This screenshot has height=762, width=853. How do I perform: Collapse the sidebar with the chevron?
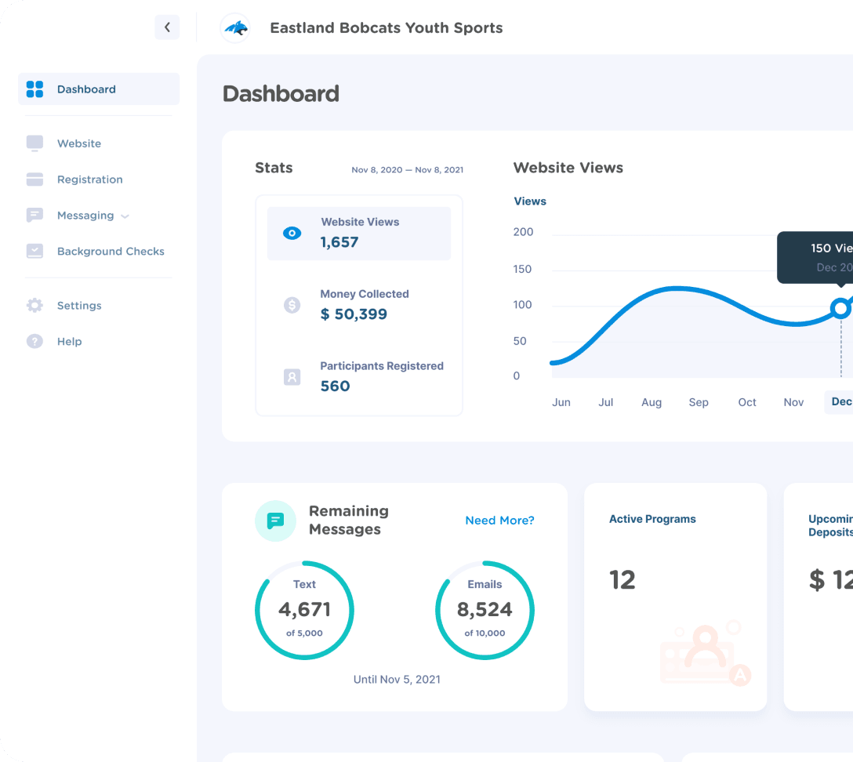click(167, 27)
